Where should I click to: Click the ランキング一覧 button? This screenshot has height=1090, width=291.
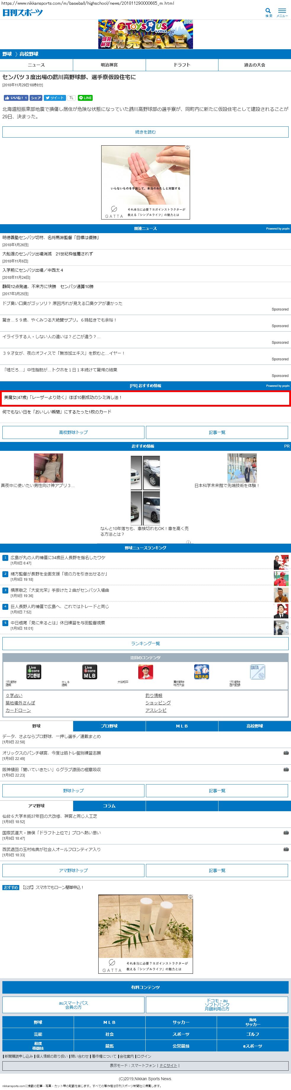(x=145, y=643)
